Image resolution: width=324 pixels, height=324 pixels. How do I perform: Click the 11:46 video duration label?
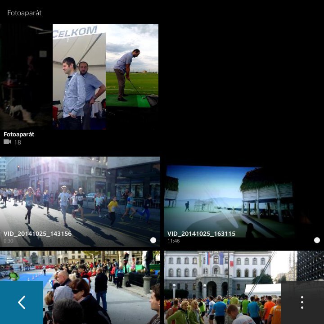173,241
